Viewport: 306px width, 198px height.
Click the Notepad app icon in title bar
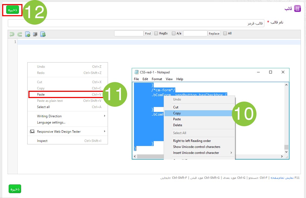click(136, 72)
